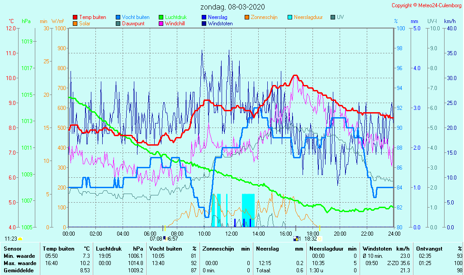
Task: Click the sun icon next to 11:23
Action: pyautogui.click(x=20, y=238)
